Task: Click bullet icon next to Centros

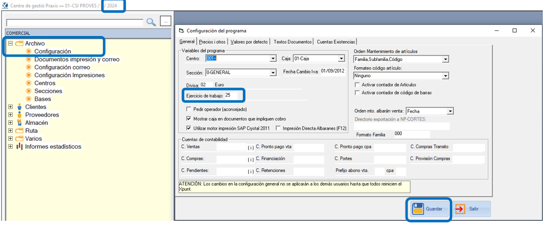Action: (x=29, y=83)
